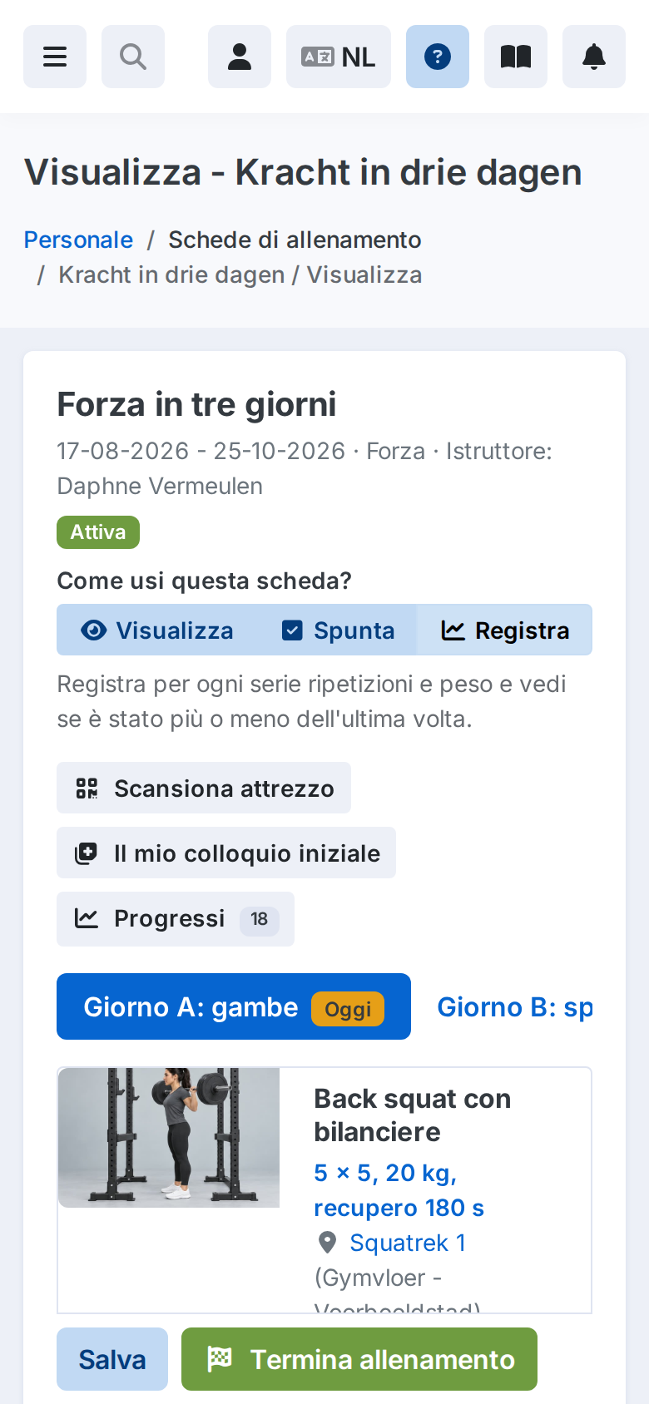Switch to the Giorno B tab
This screenshot has height=1404, width=649.
pos(515,1006)
